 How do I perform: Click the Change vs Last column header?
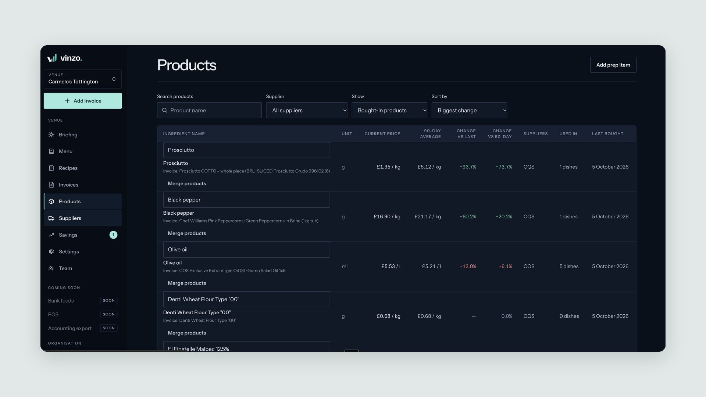click(466, 134)
